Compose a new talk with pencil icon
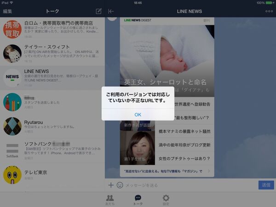Screen dimensions: 276x207 pos(98,11)
